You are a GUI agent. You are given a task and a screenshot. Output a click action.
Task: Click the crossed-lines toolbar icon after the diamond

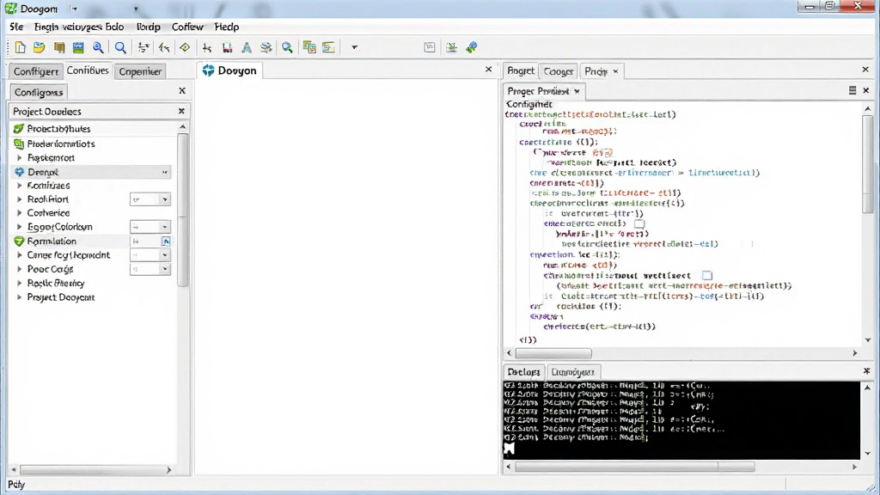(207, 48)
